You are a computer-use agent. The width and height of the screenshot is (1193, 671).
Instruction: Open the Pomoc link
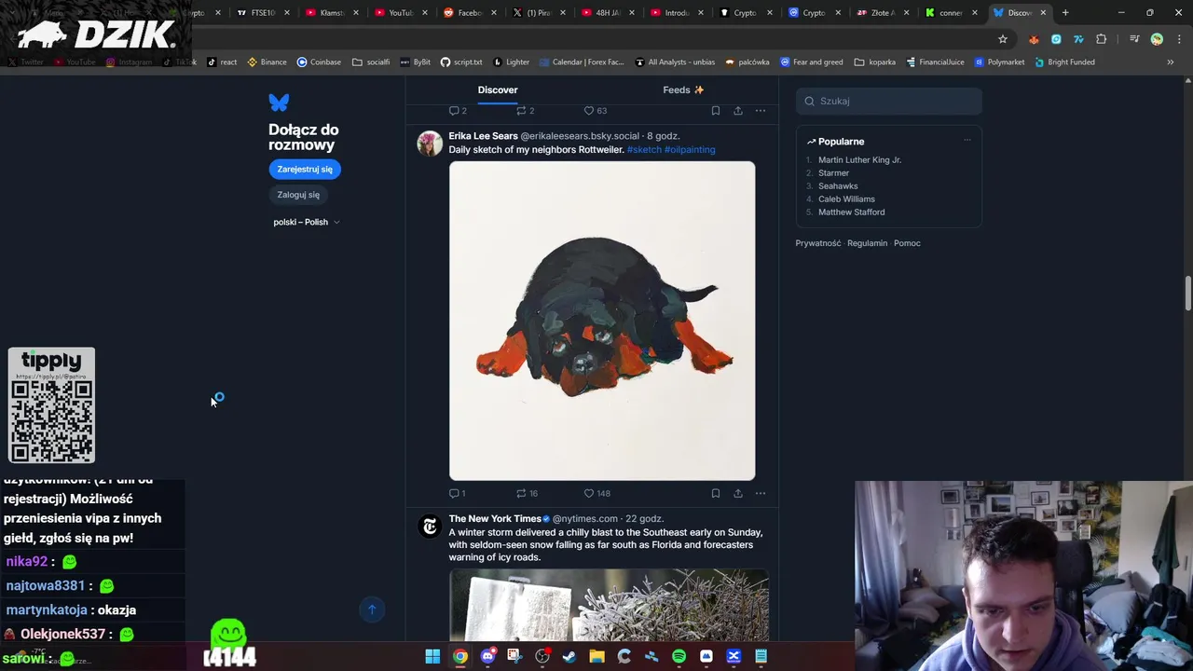pos(907,243)
